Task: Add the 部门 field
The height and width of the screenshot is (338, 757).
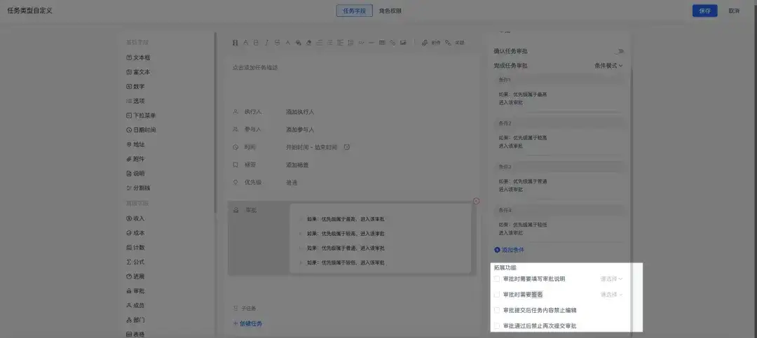Action: click(x=135, y=320)
